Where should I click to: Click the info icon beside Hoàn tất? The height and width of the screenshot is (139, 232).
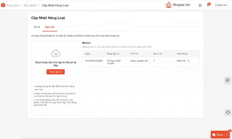tap(188, 61)
